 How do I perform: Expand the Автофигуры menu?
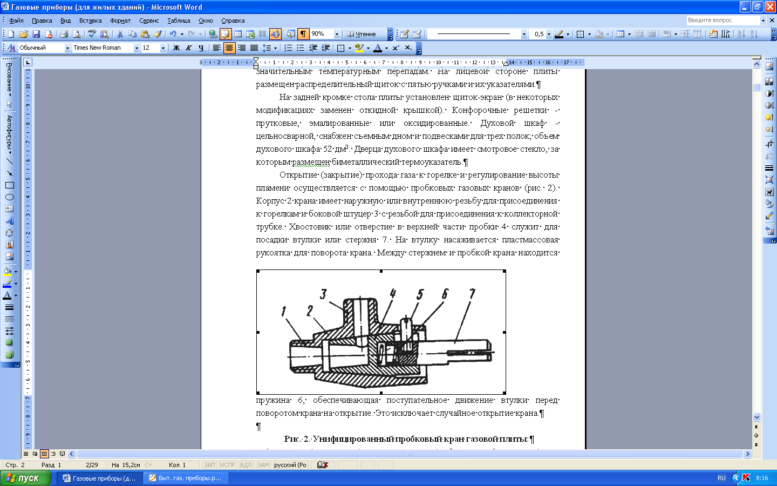[x=9, y=134]
